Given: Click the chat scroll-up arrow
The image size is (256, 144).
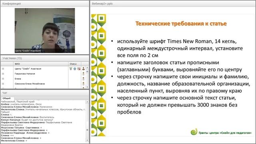Looking at the screenshot, I should (87, 102).
